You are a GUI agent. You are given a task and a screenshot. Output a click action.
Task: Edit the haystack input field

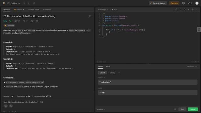point(148,82)
